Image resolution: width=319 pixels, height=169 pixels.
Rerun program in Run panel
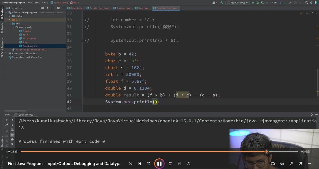coord(7,120)
